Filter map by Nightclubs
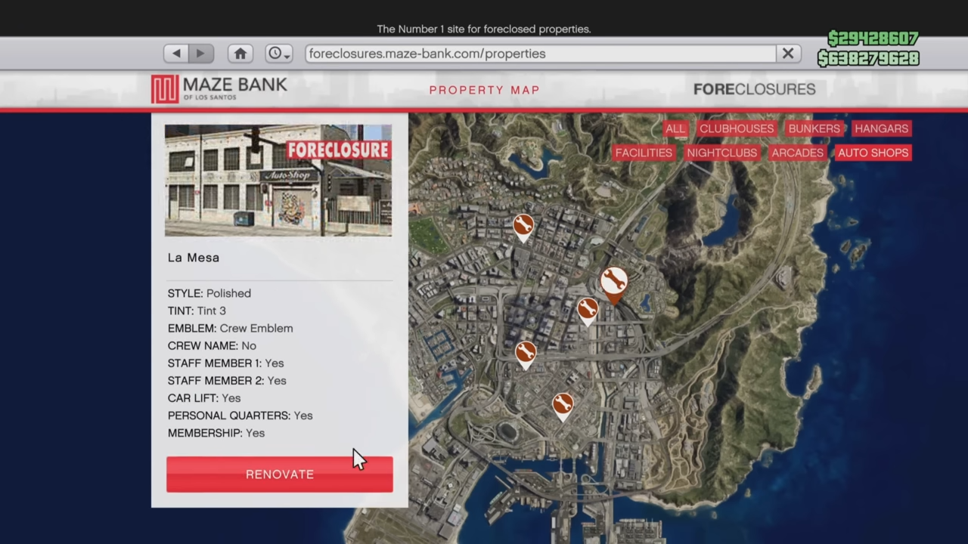 pos(721,153)
